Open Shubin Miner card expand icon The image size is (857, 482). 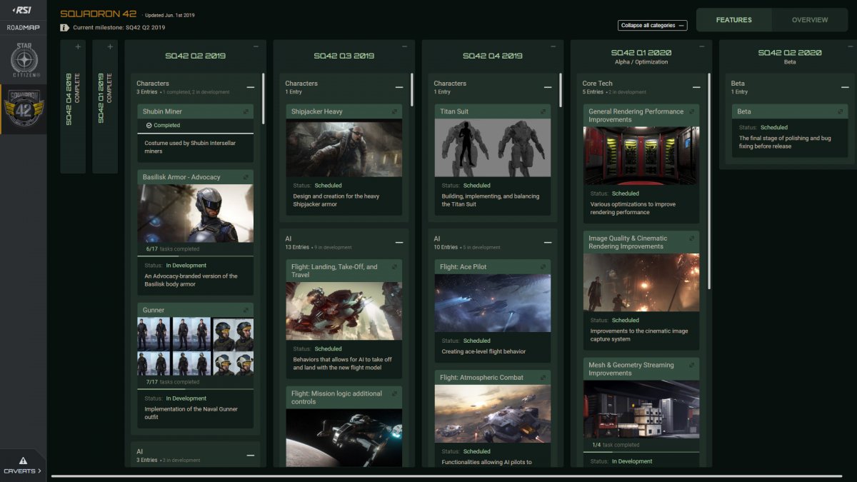point(245,111)
